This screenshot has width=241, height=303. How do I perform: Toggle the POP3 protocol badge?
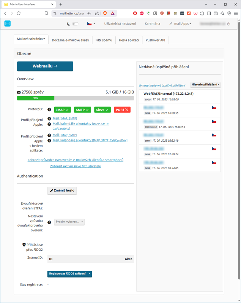click(122, 109)
